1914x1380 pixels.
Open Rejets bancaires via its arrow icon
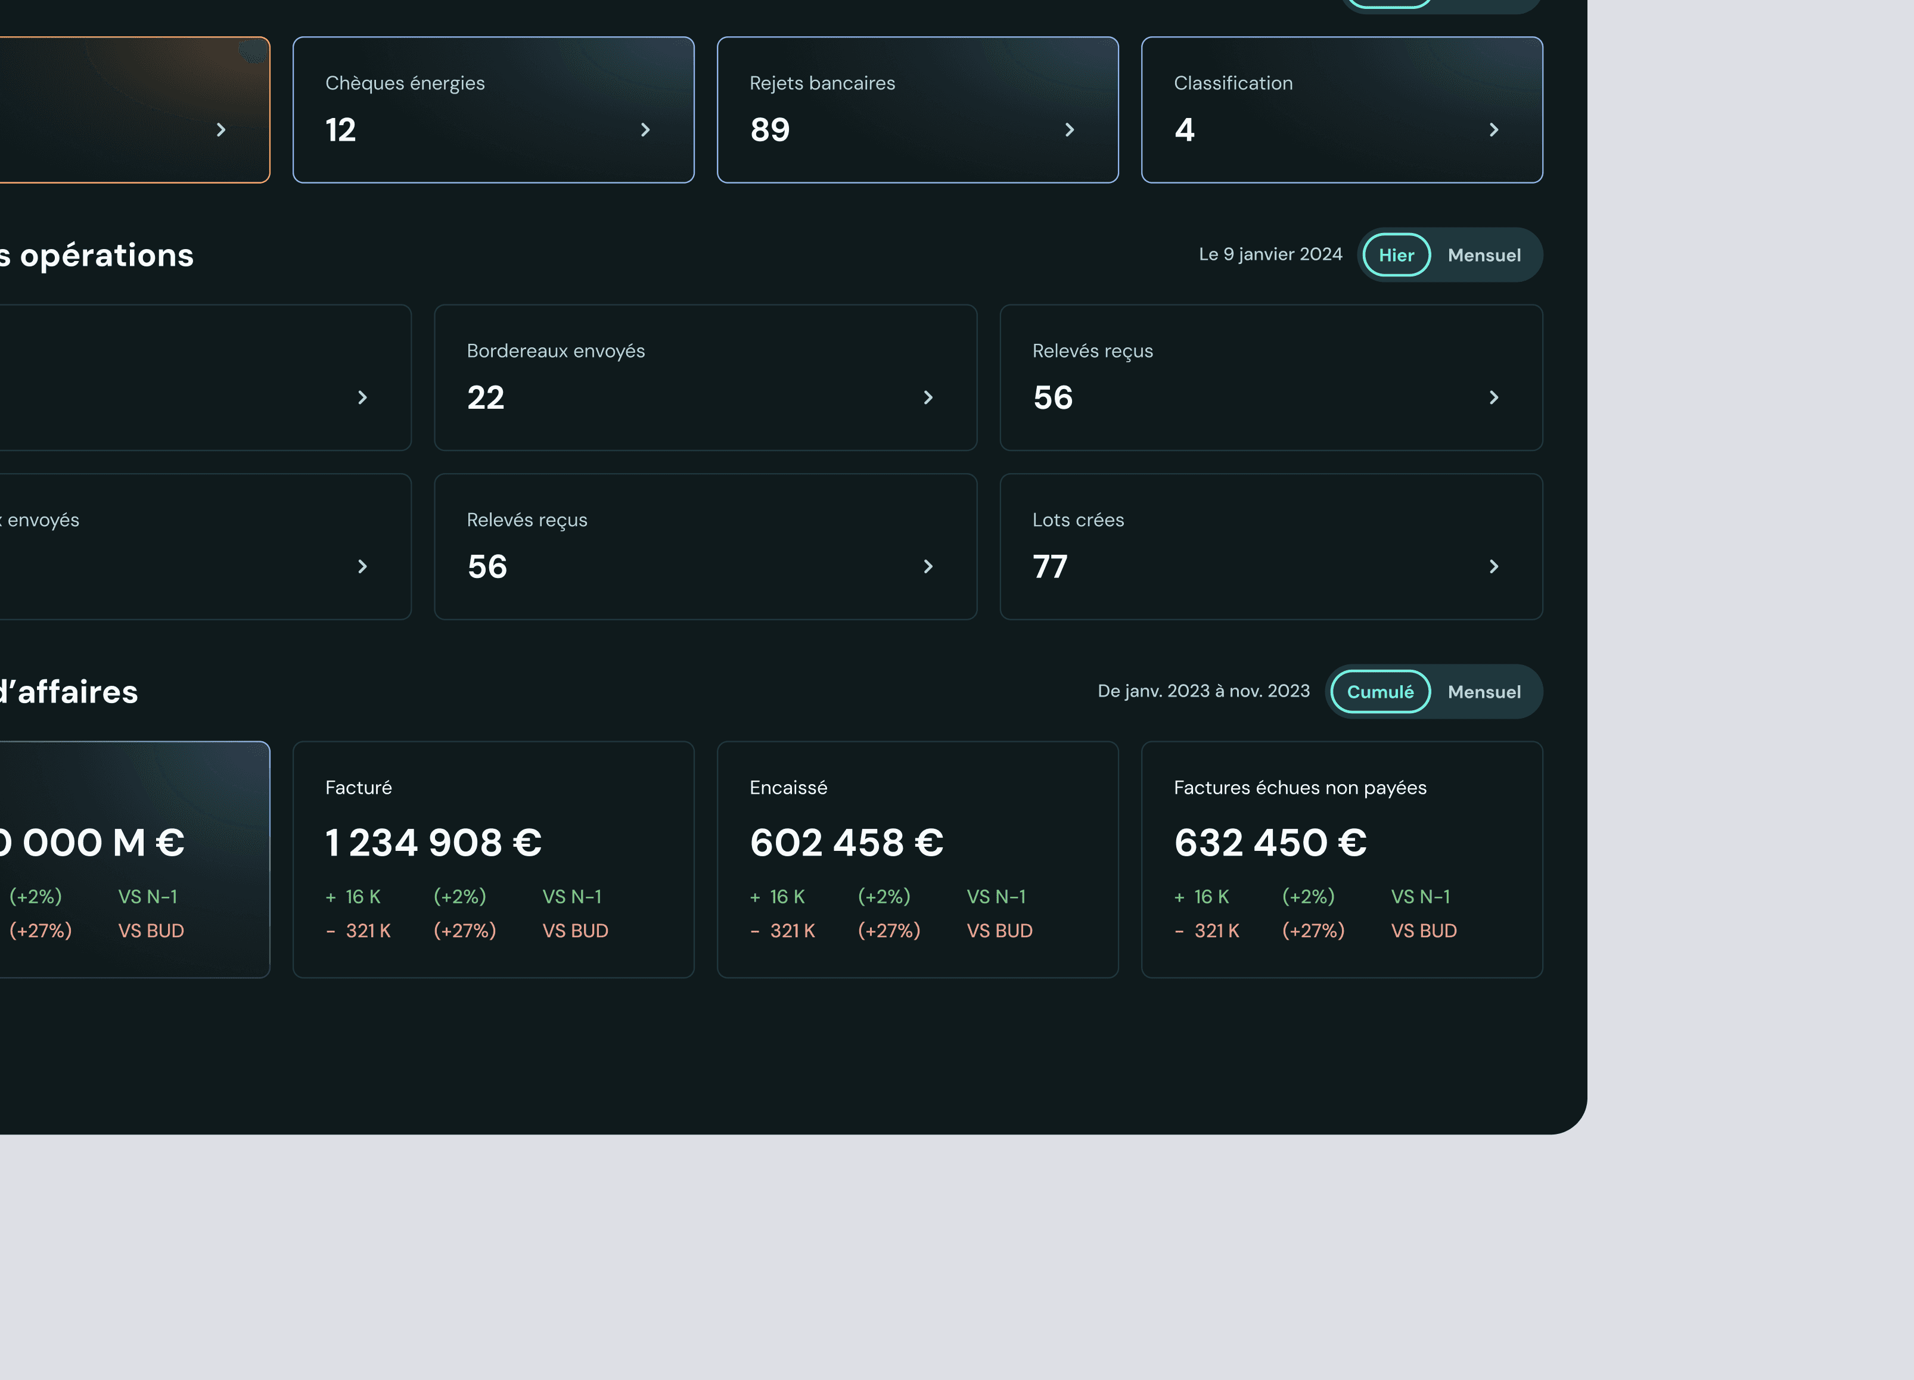point(1069,130)
